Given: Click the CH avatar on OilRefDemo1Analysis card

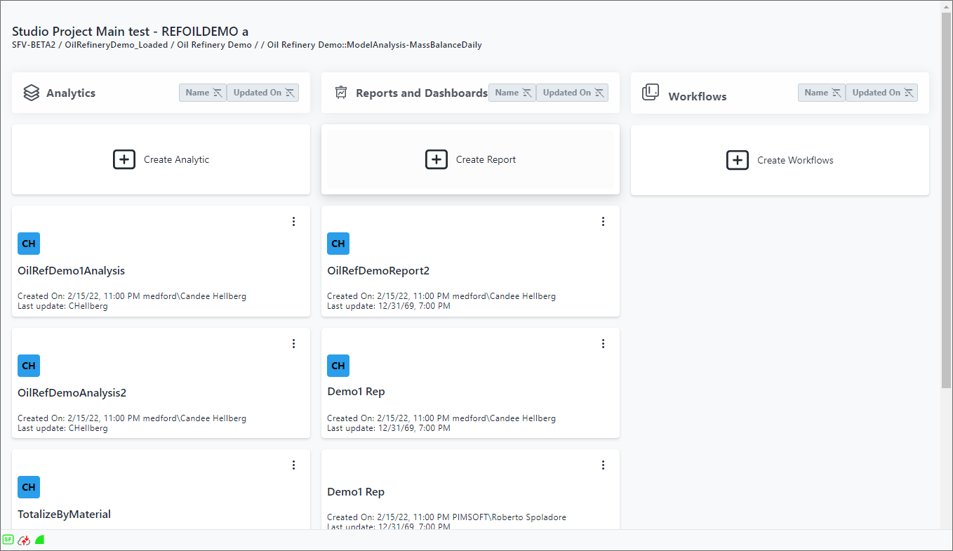Looking at the screenshot, I should pos(29,244).
